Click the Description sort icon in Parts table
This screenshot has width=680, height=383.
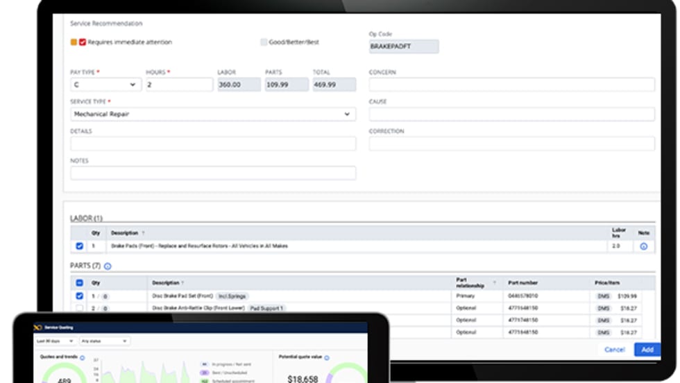(x=182, y=283)
